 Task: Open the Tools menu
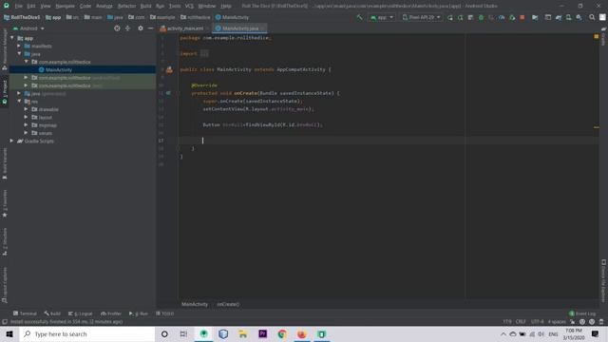175,6
